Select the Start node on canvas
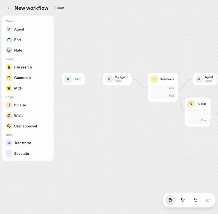Viewport: 218px width, 214px height. click(x=73, y=79)
